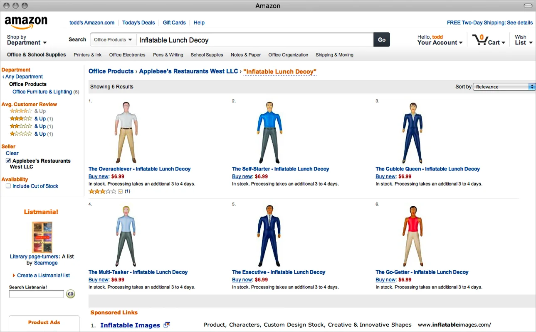Image resolution: width=536 pixels, height=332 pixels.
Task: Click Search Listmania input field
Action: coord(37,294)
